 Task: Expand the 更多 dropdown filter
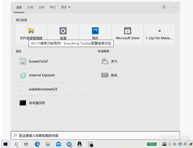[66, 7]
